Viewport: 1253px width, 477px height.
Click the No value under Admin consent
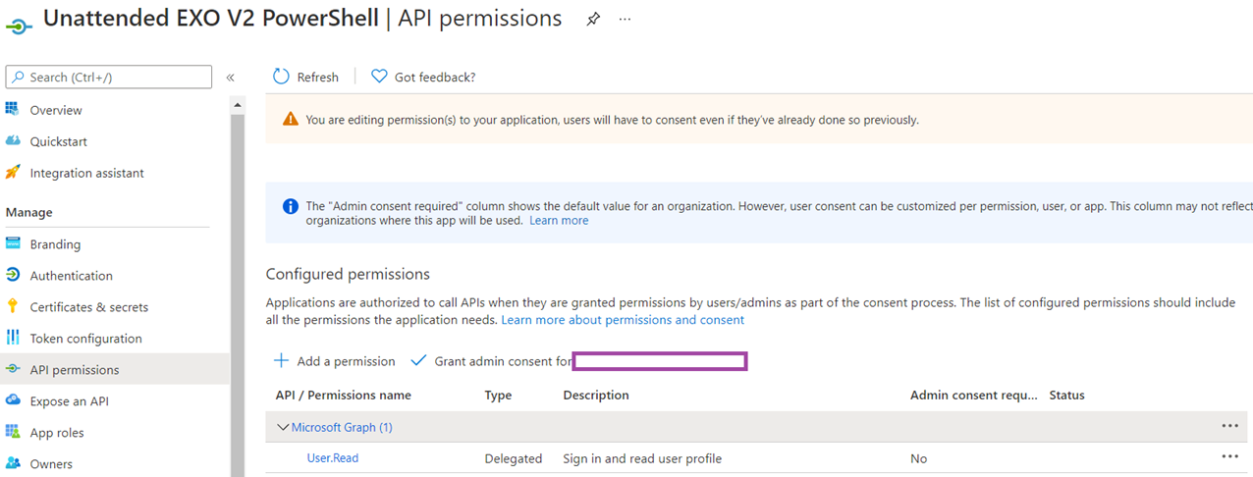(x=918, y=458)
